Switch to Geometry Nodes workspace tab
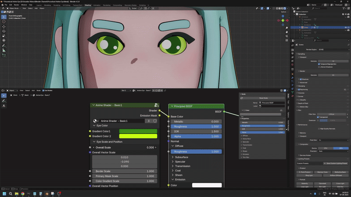This screenshot has width=351, height=197. pos(130,5)
